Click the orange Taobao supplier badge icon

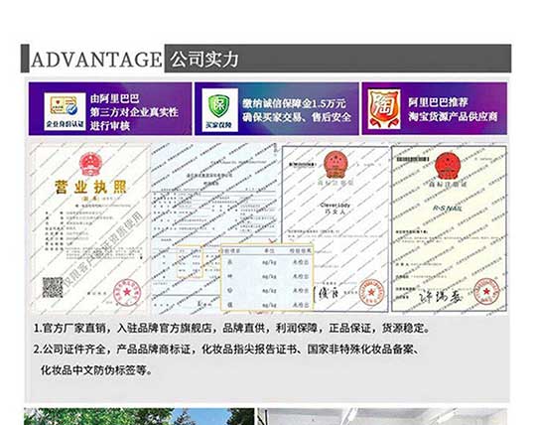[384, 109]
